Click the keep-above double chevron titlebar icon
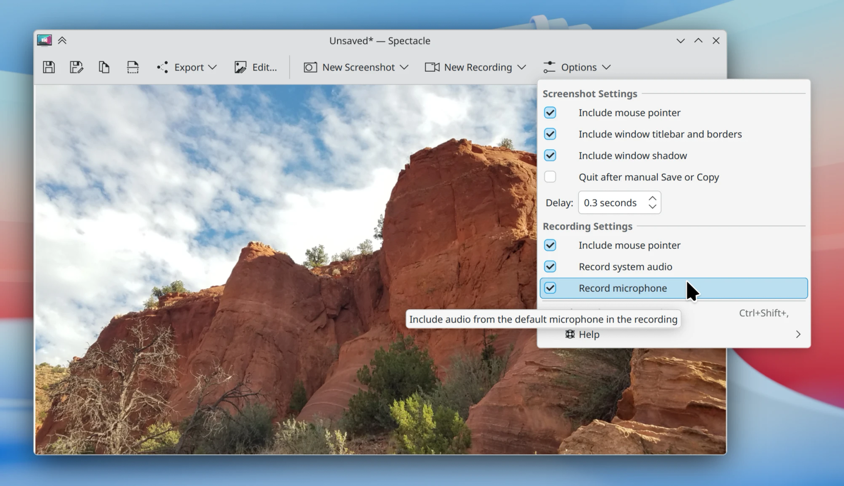The image size is (844, 486). click(62, 40)
